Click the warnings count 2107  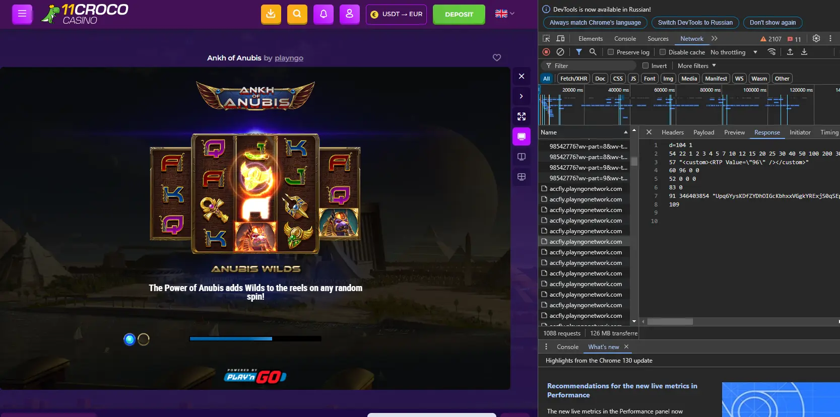tap(771, 39)
